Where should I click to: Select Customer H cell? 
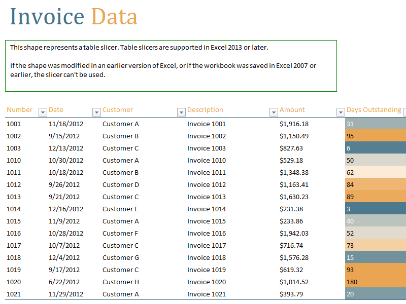pyautogui.click(x=121, y=282)
